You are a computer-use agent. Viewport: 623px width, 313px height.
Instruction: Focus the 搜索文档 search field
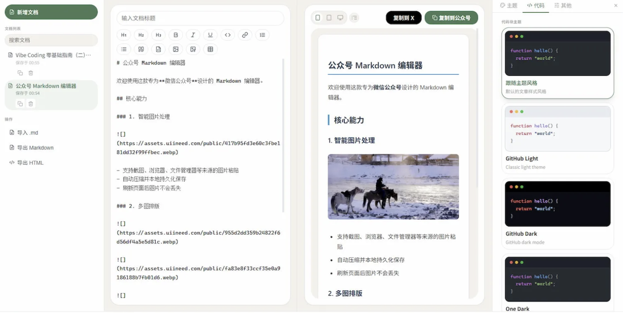51,40
